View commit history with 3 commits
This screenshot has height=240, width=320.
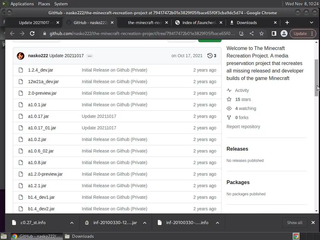coord(212,56)
